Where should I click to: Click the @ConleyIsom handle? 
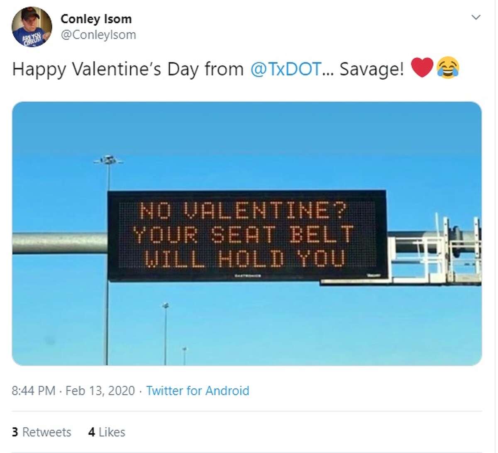(100, 35)
